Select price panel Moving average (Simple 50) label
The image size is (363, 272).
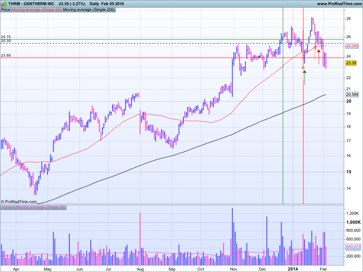pos(37,10)
